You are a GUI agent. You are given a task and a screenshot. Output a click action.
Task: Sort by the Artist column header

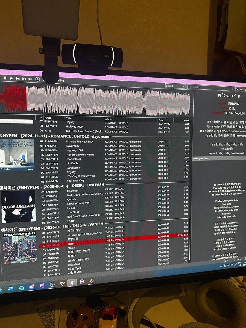click(x=48, y=118)
